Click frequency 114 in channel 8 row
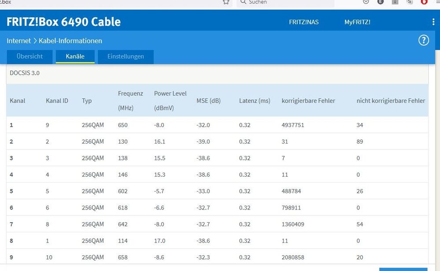Image resolution: width=440 pixels, height=271 pixels. click(122, 241)
